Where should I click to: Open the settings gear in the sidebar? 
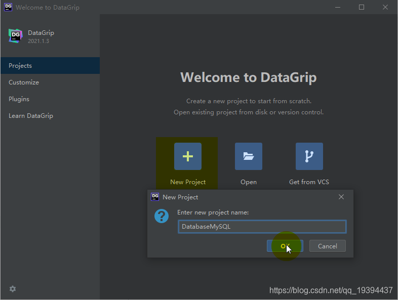(13, 289)
